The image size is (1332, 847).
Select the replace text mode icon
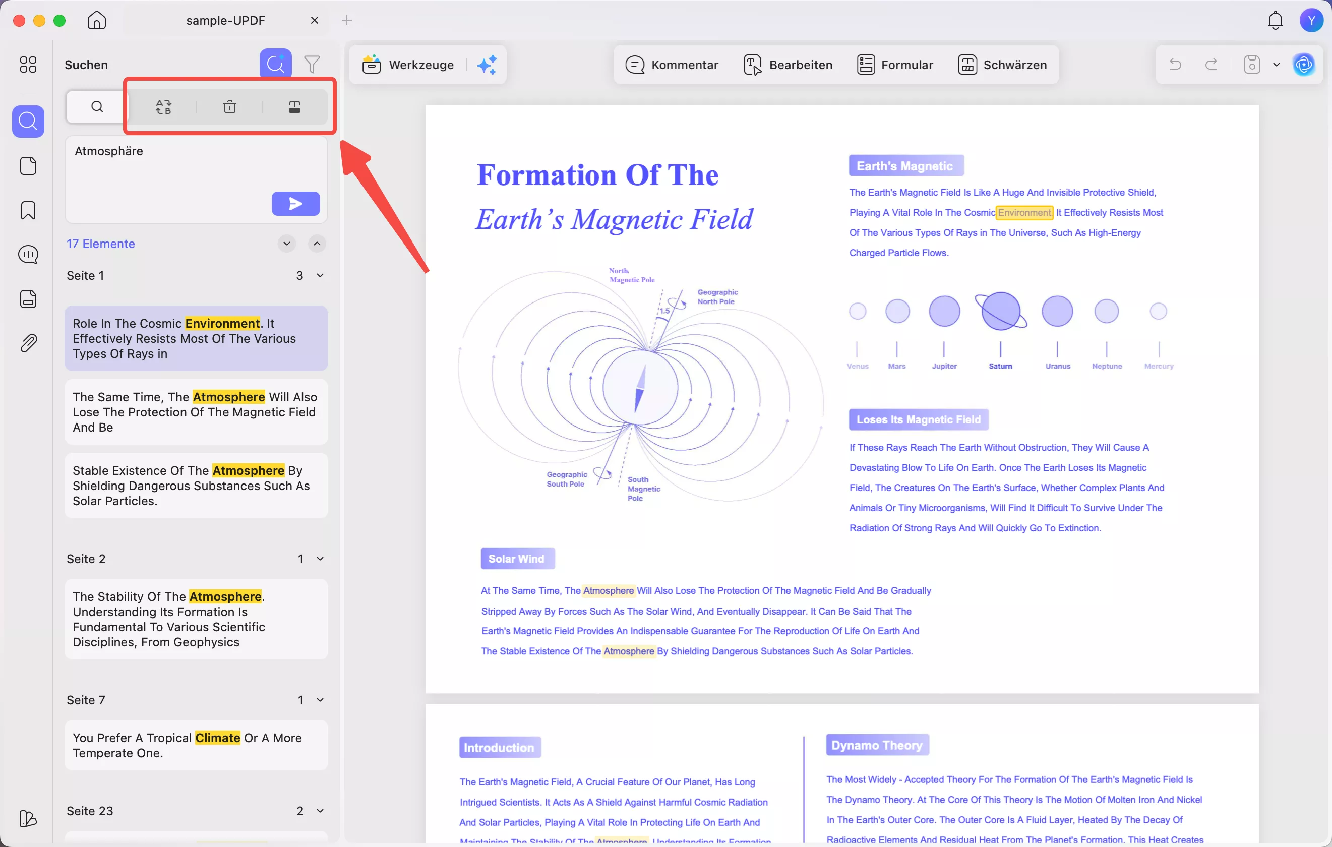click(x=164, y=107)
